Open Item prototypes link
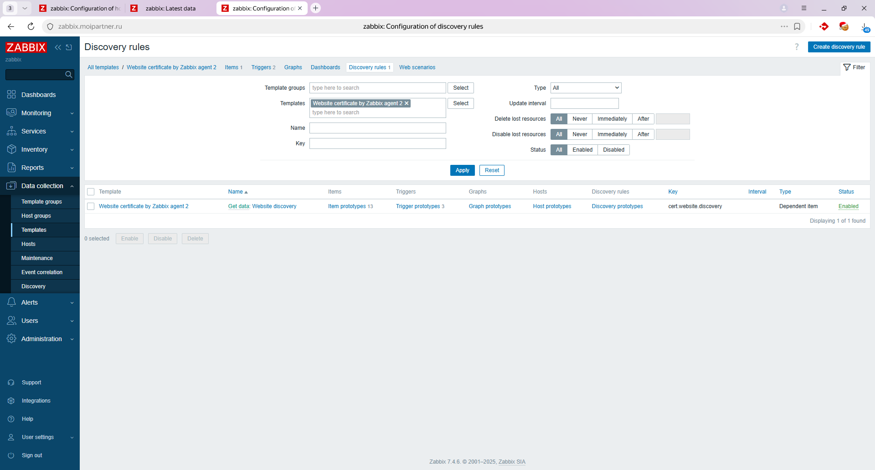The width and height of the screenshot is (875, 470). point(347,206)
